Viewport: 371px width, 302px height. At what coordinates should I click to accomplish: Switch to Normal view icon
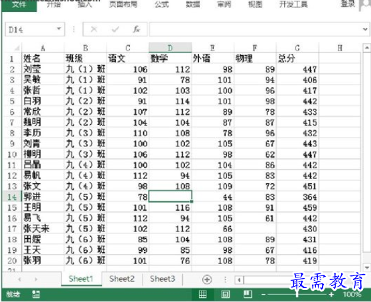(203, 295)
